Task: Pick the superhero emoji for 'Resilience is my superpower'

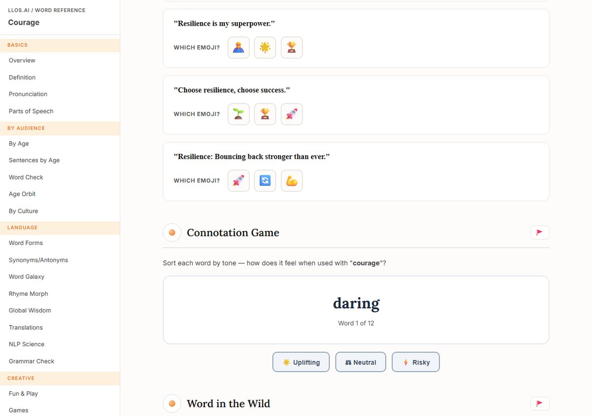Action: (x=238, y=48)
